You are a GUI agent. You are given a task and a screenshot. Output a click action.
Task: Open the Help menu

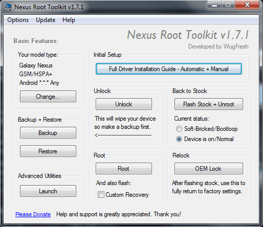point(69,20)
